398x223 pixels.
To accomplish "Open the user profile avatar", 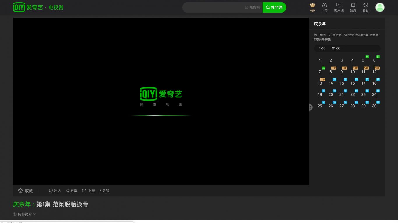I will (x=380, y=8).
